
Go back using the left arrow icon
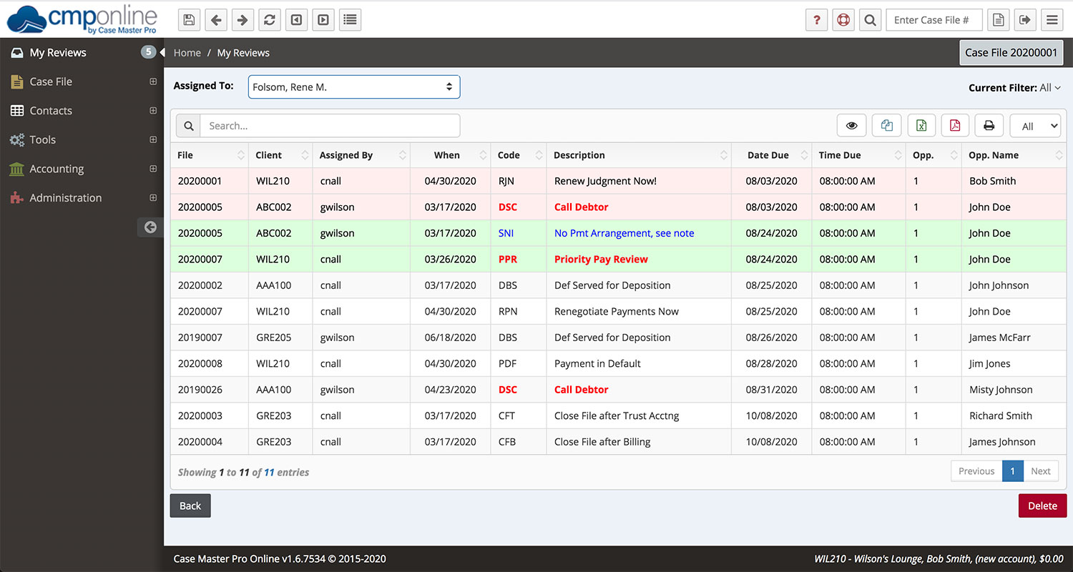216,20
